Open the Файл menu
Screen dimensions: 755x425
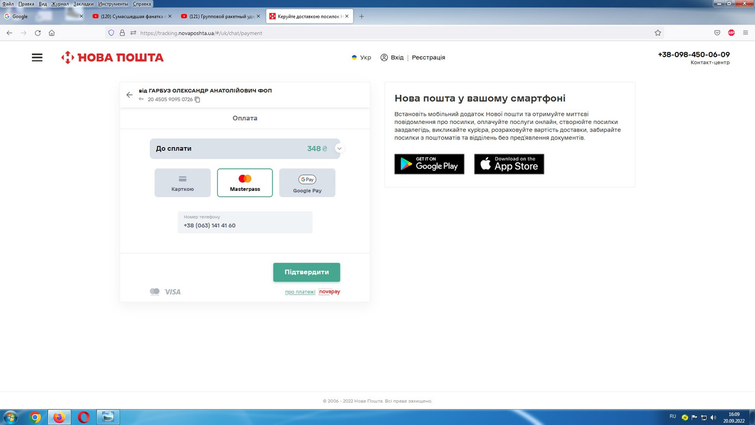(x=8, y=4)
